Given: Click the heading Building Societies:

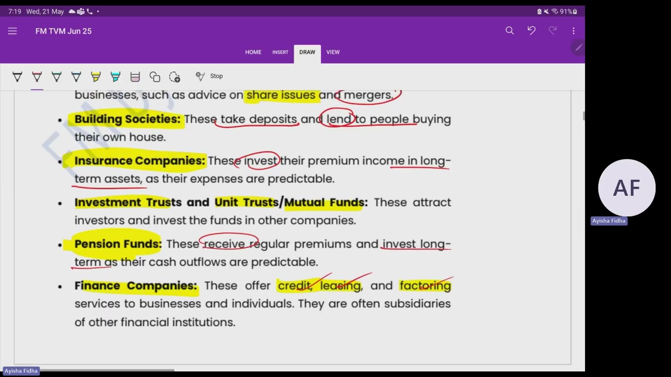Looking at the screenshot, I should tap(127, 119).
